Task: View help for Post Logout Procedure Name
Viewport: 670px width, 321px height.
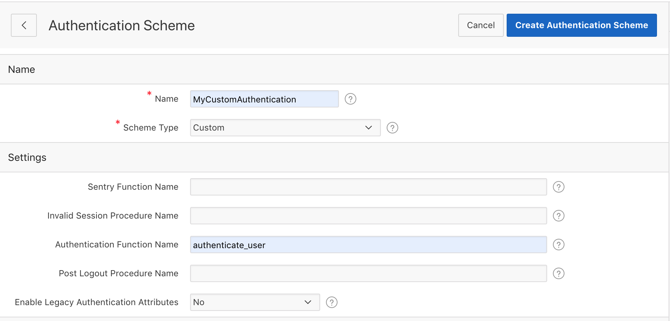Action: pos(558,273)
